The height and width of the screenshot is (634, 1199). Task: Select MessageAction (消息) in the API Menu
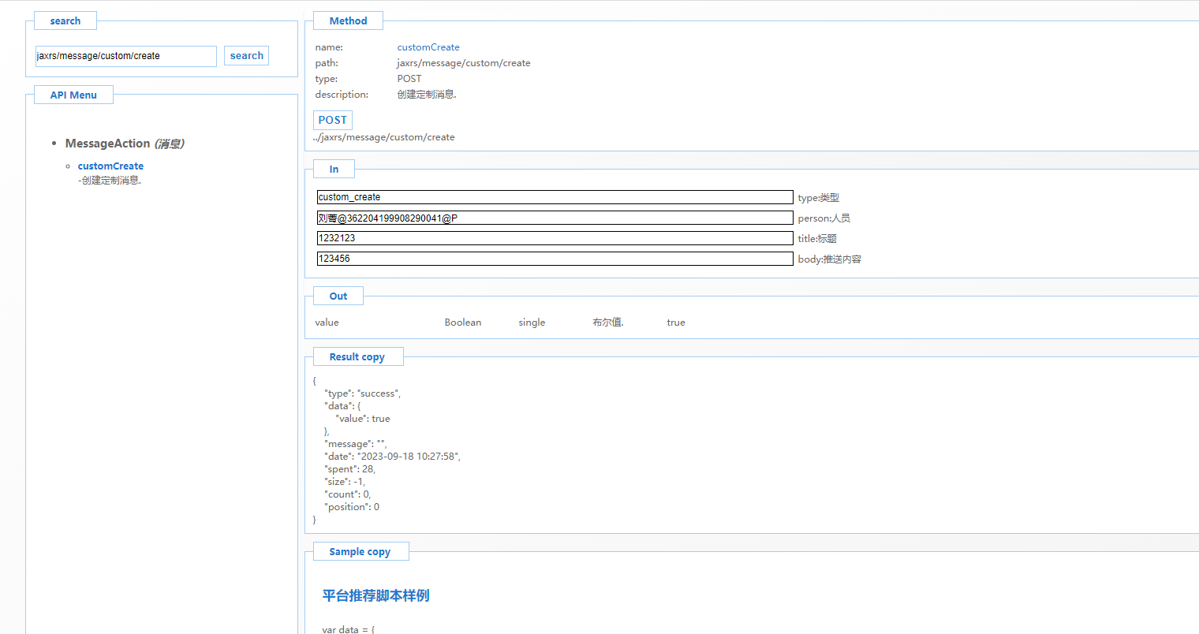click(125, 144)
